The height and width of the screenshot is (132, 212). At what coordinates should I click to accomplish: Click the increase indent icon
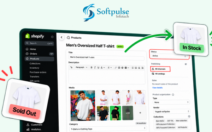point(142,68)
